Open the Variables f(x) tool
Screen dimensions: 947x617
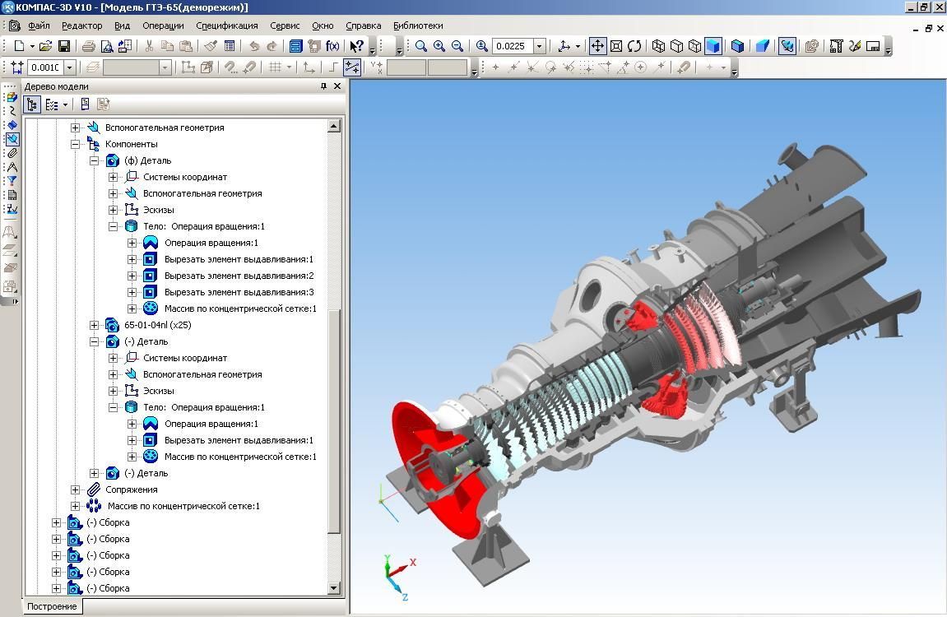(332, 47)
